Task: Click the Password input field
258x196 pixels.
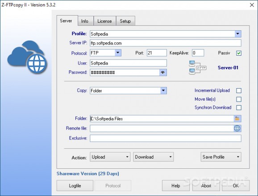Action: pos(125,73)
